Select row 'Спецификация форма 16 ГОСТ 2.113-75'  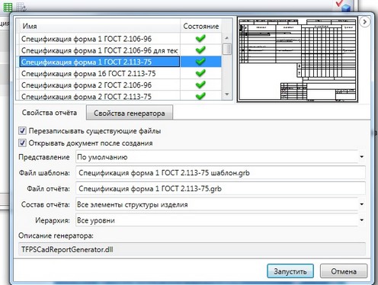tap(99, 73)
